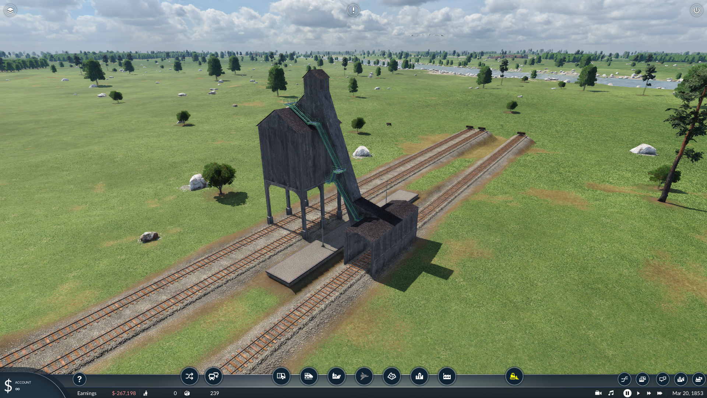Click the passenger count icon
The image size is (707, 398).
pyautogui.click(x=145, y=393)
